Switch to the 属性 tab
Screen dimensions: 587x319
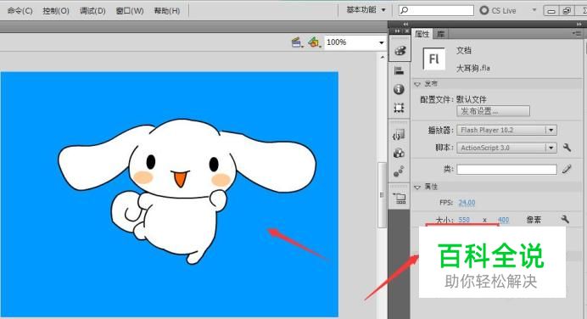[422, 34]
